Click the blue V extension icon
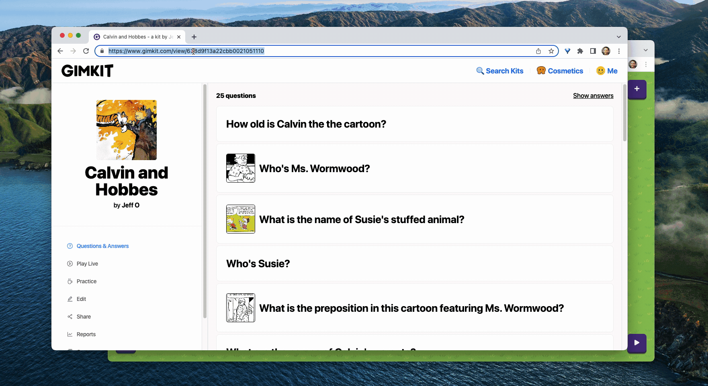Screen dimensions: 708x386 click(x=567, y=51)
